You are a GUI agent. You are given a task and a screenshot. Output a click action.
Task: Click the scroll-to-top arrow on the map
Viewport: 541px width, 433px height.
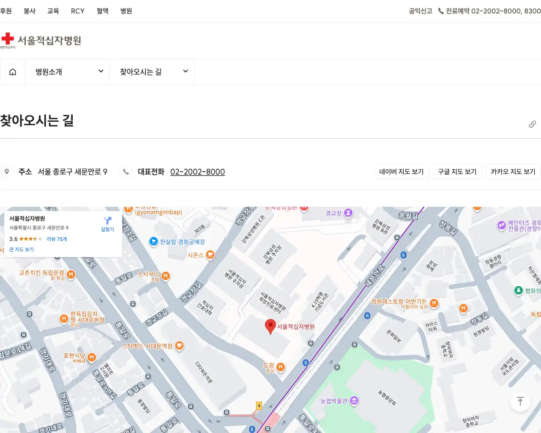tap(520, 401)
